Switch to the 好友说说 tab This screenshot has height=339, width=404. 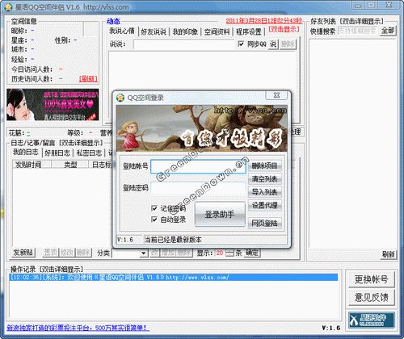[154, 31]
